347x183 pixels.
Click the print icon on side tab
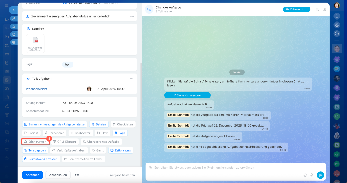[x=14, y=42]
